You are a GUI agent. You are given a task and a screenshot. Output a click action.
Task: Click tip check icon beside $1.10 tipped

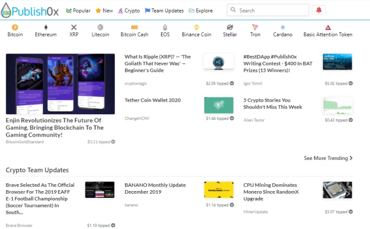click(x=113, y=225)
